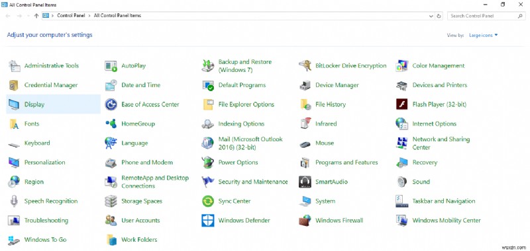Image resolution: width=530 pixels, height=251 pixels.
Task: Open the HomeGroup icon
Action: 111,124
